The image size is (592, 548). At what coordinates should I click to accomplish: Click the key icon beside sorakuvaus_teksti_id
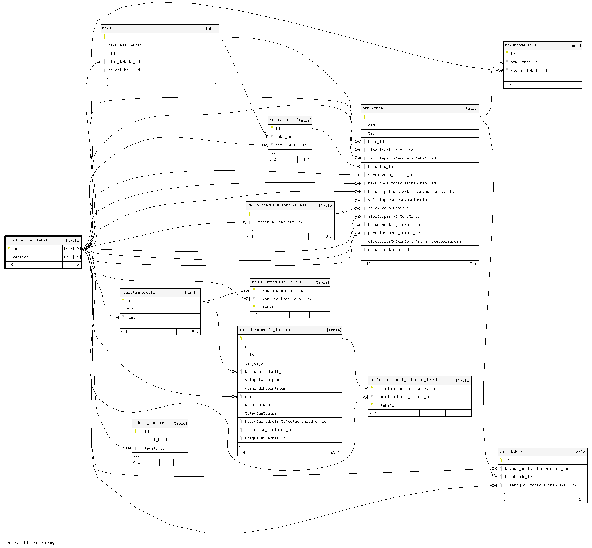pos(365,175)
